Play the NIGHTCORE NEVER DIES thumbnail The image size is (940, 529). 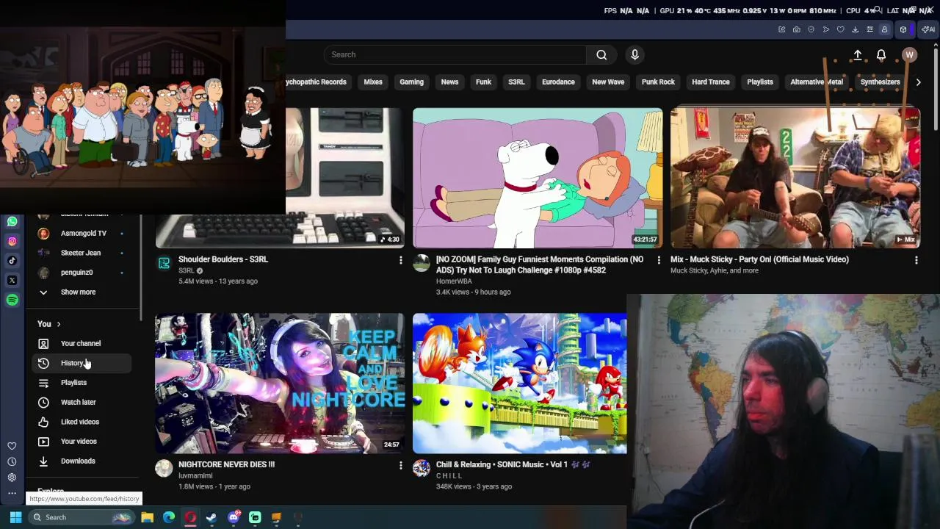280,384
